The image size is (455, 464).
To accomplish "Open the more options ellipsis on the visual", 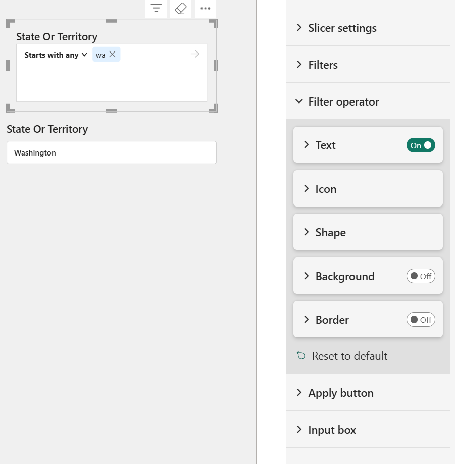I will [x=205, y=9].
